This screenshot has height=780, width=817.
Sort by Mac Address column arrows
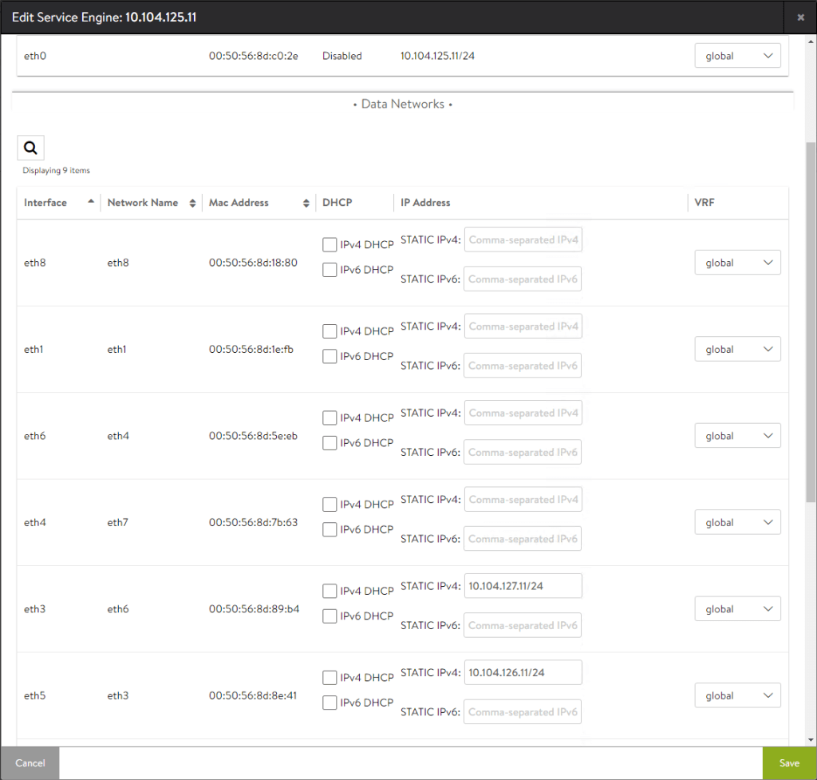point(306,204)
